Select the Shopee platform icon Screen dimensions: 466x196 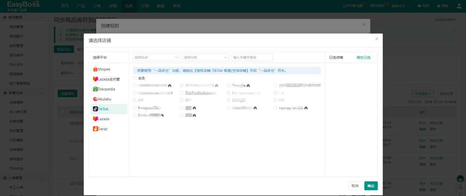pos(95,69)
